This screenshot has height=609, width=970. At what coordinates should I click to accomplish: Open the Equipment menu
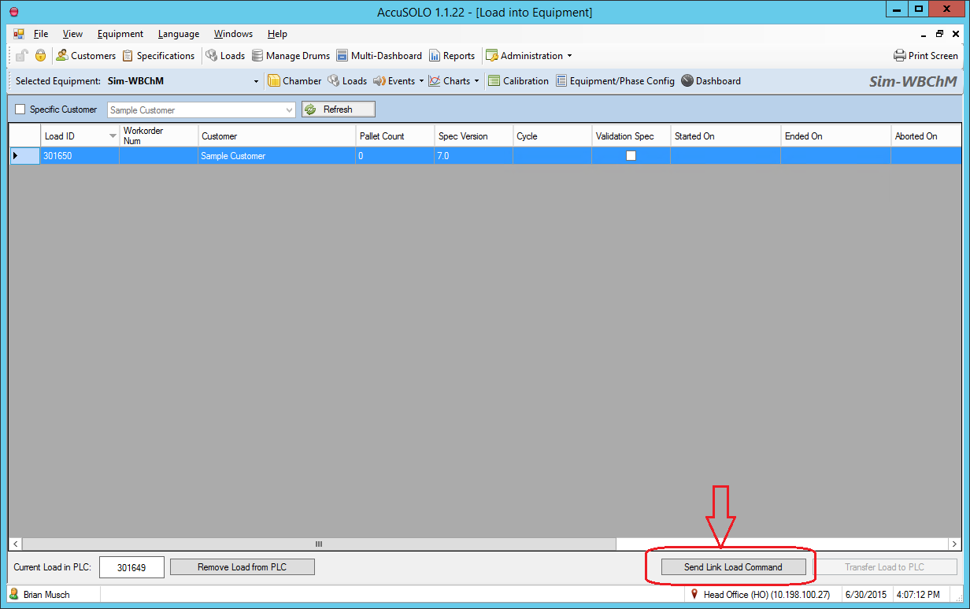tap(120, 34)
